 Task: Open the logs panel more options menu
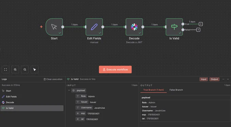pyautogui.click(x=223, y=79)
